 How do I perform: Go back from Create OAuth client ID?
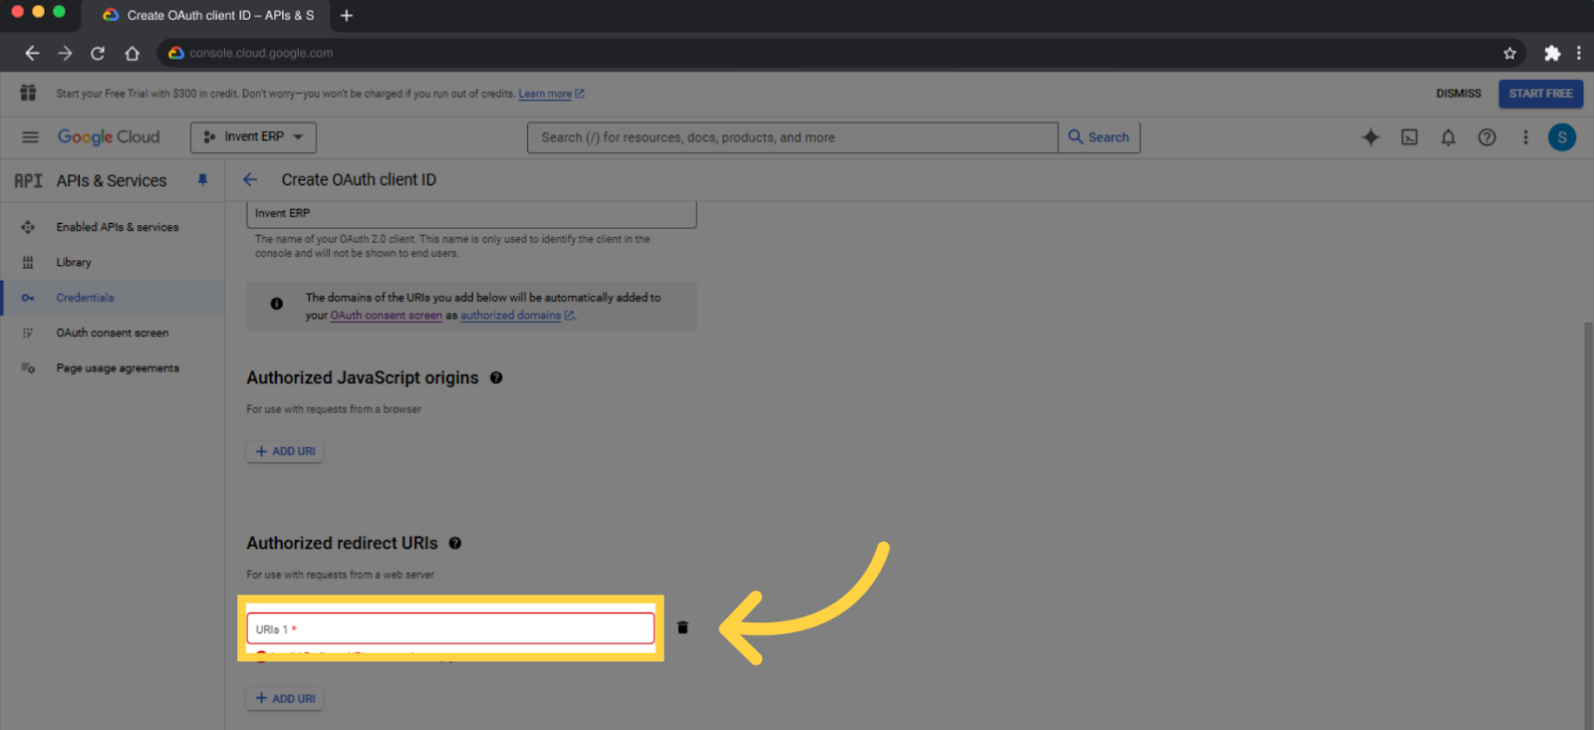[x=250, y=179]
